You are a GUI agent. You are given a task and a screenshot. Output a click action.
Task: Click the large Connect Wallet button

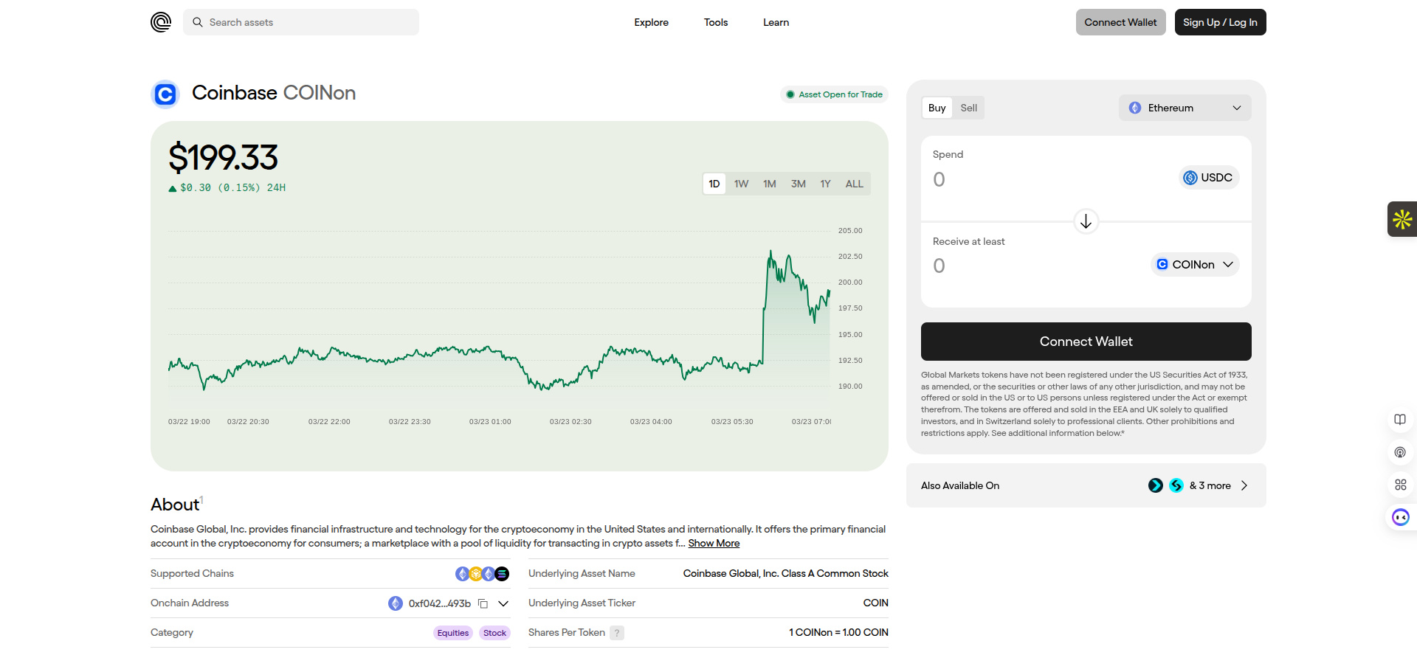[1086, 342]
